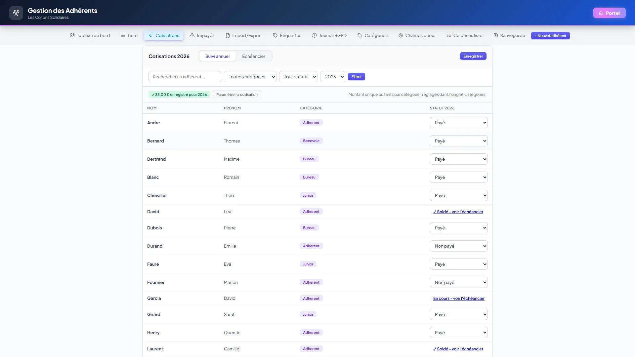The width and height of the screenshot is (635, 357).
Task: Open Impayés warning triangle icon
Action: pyautogui.click(x=192, y=35)
